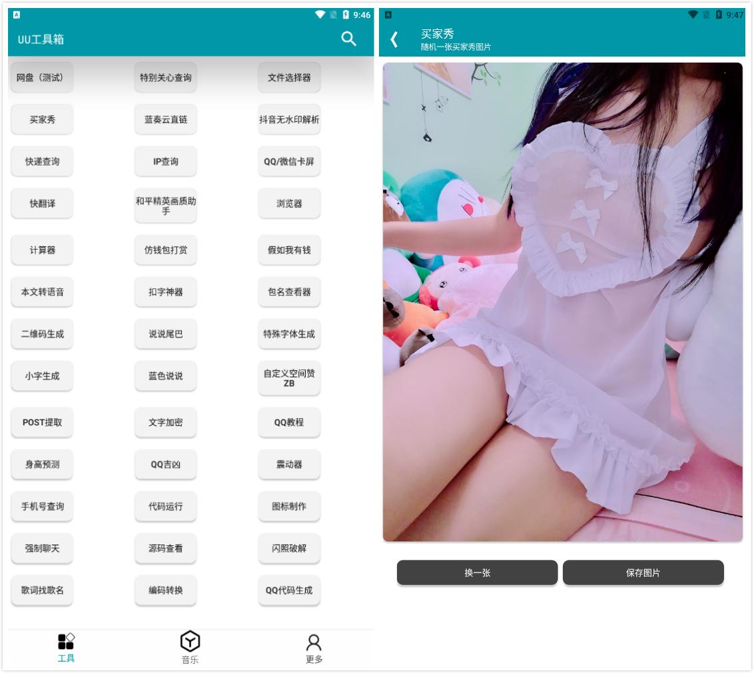Viewport: 754px width, 673px height.
Task: Open the 音乐 cube icon tab
Action: pyautogui.click(x=190, y=642)
